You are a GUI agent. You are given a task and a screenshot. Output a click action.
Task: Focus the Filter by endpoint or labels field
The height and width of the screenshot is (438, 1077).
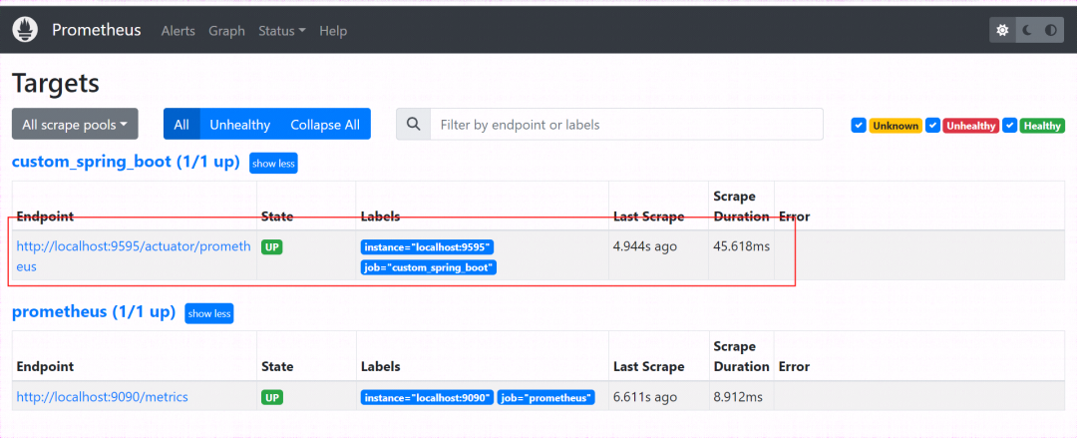(626, 125)
